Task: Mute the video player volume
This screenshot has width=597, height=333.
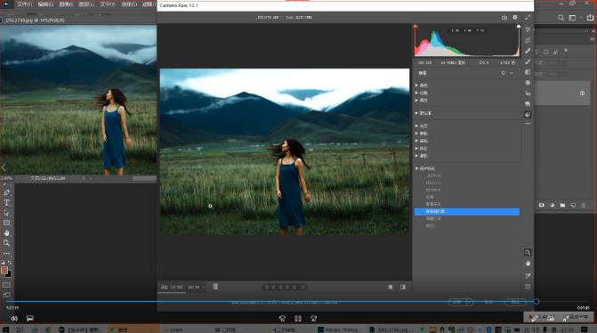Action: point(14,318)
